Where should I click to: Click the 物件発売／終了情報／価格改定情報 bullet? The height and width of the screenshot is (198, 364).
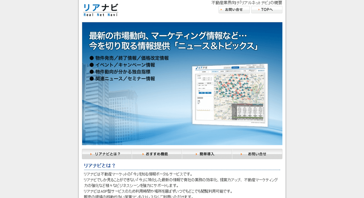[x=129, y=58]
